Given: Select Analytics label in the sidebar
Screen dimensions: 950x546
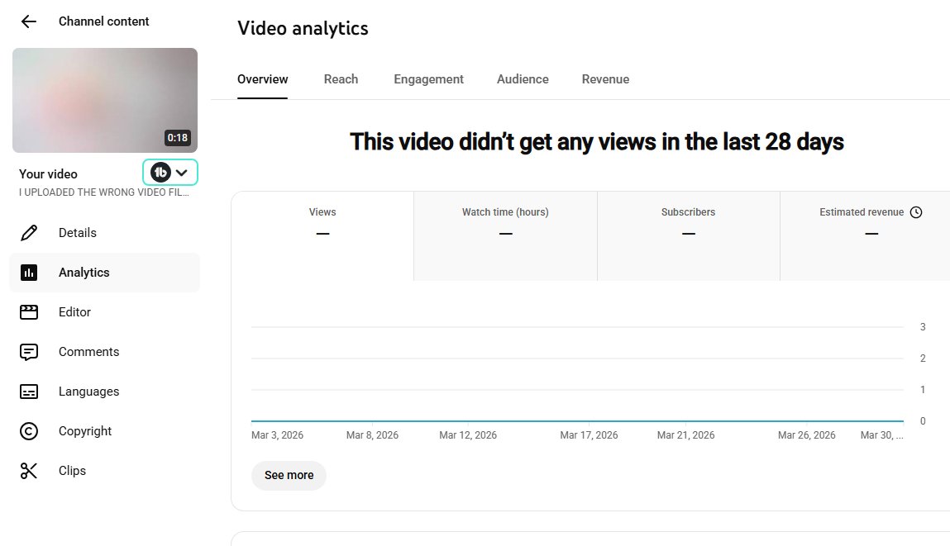Looking at the screenshot, I should point(84,273).
